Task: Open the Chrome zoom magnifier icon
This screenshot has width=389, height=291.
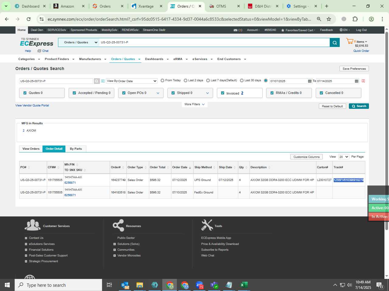Action: (319, 19)
